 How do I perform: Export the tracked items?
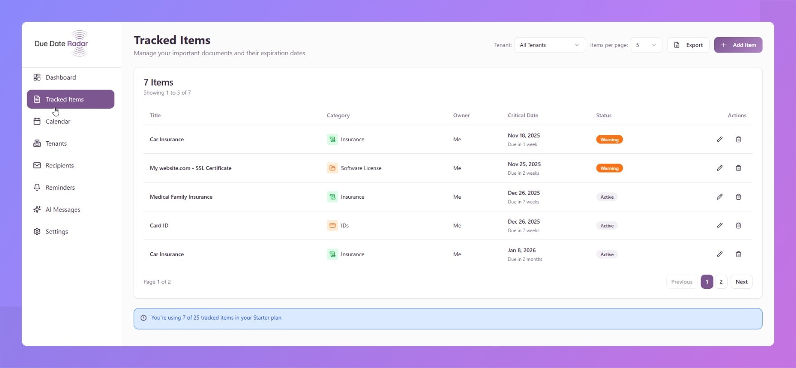688,45
